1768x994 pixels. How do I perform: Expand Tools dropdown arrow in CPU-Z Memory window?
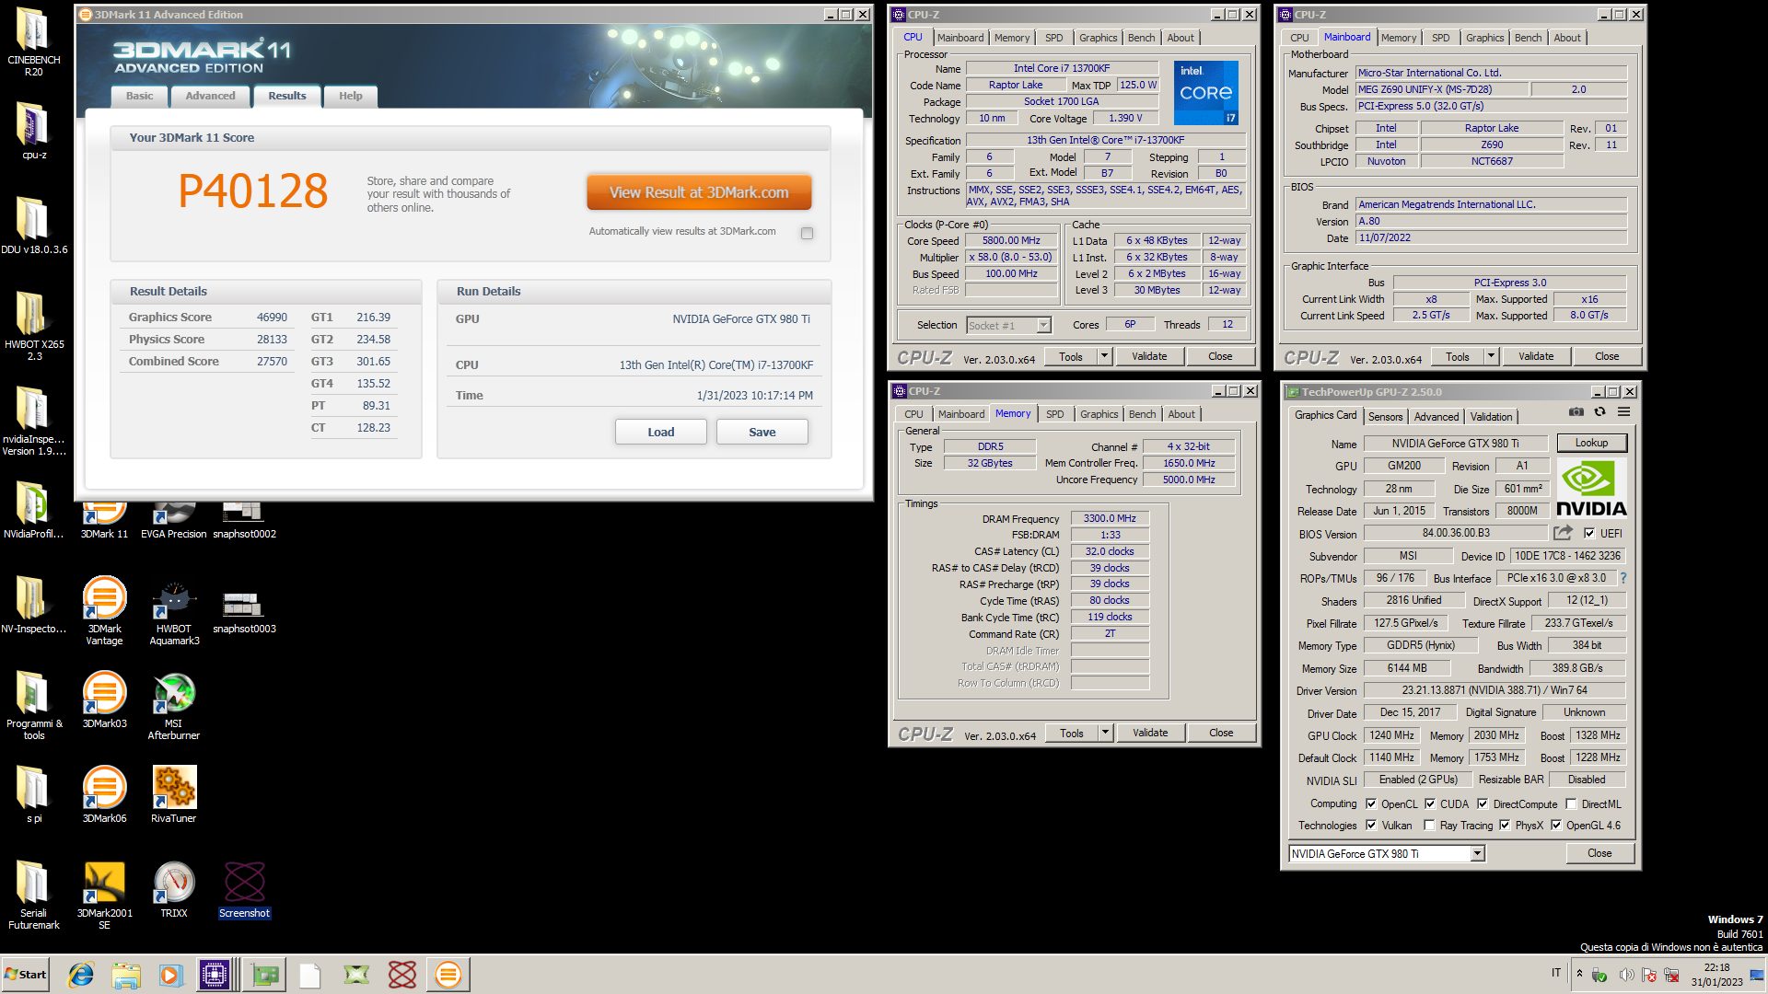(1105, 733)
